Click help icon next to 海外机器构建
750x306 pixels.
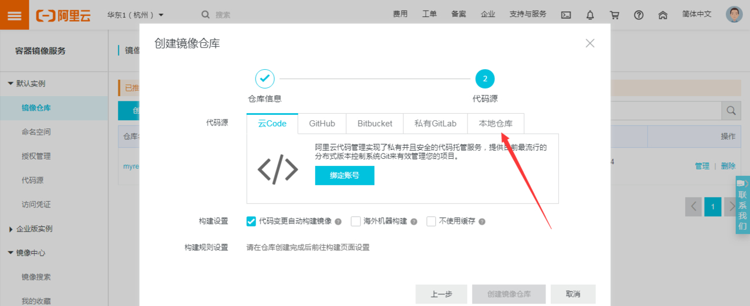(414, 222)
